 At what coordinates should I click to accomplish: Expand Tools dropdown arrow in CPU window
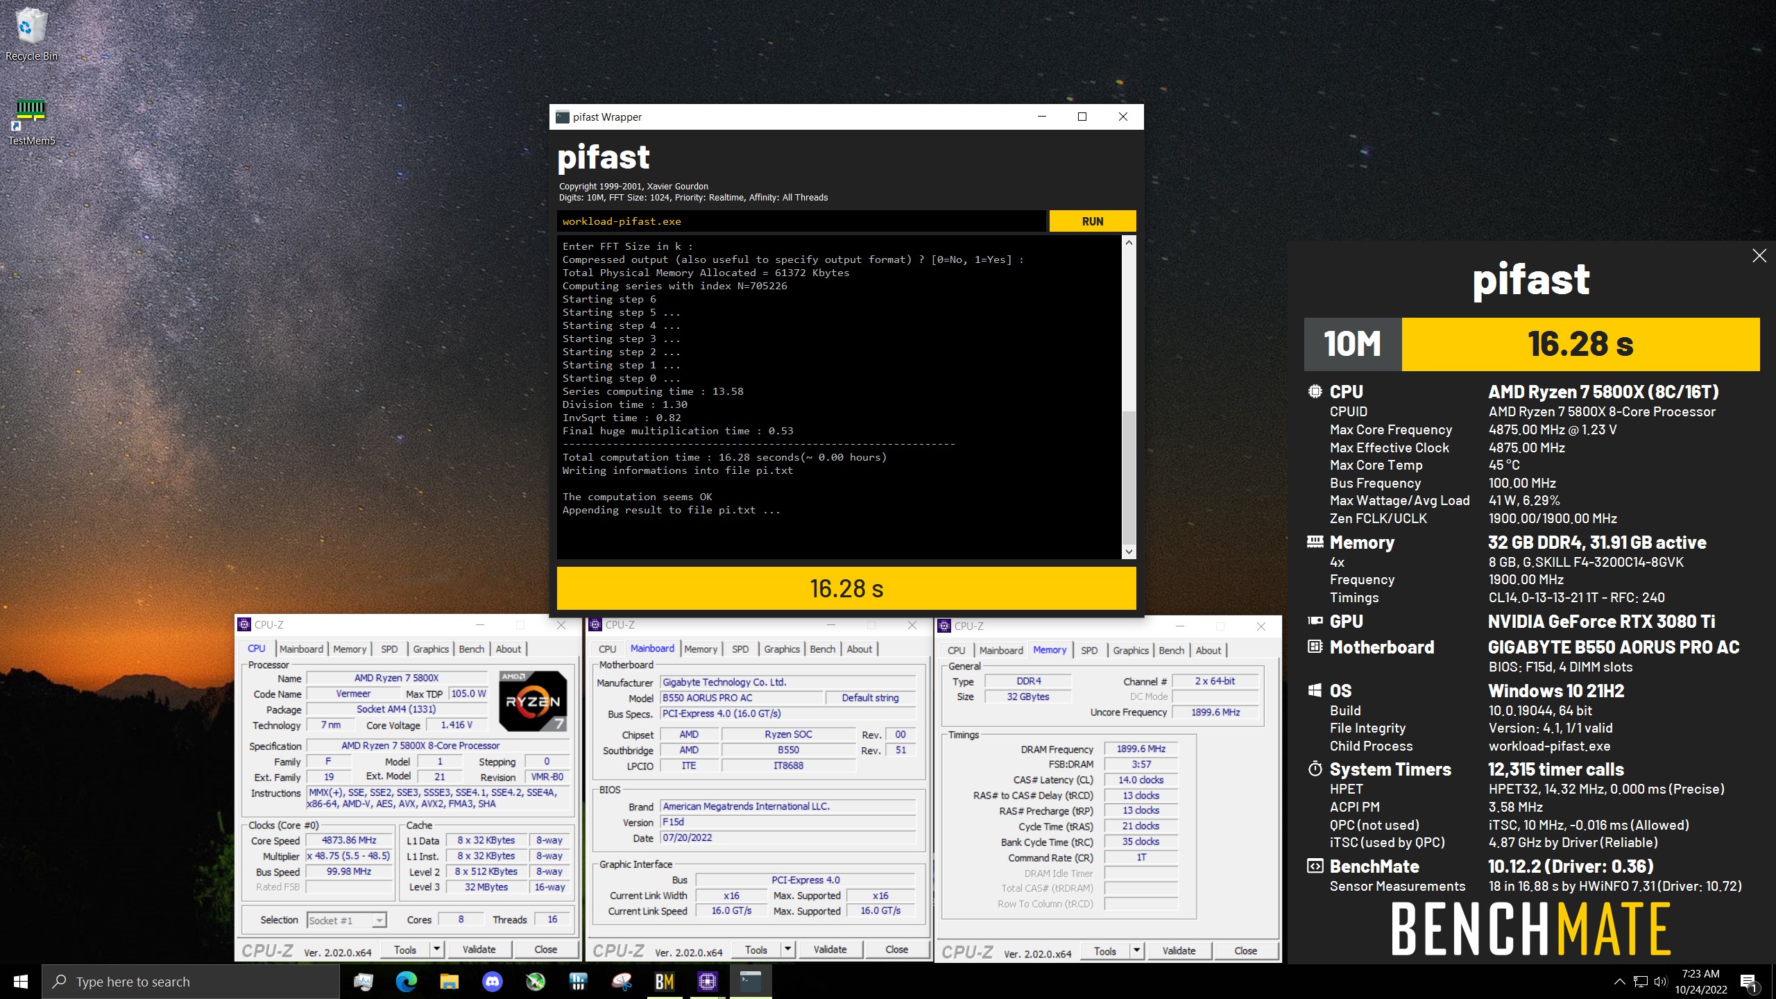(x=436, y=949)
